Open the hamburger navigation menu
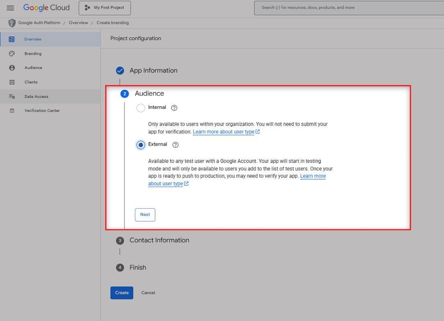 (10, 8)
